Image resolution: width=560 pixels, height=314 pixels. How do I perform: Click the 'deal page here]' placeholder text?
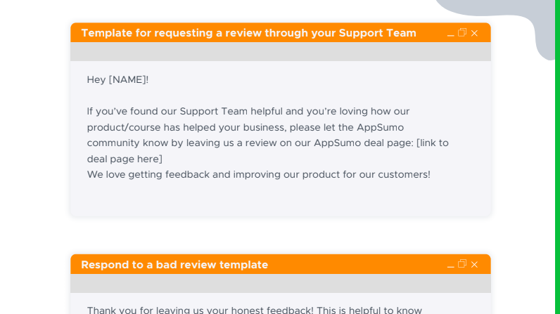(125, 159)
